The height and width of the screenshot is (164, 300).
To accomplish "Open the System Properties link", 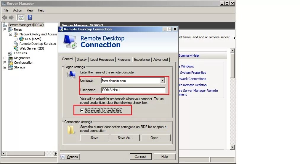I will [192, 73].
